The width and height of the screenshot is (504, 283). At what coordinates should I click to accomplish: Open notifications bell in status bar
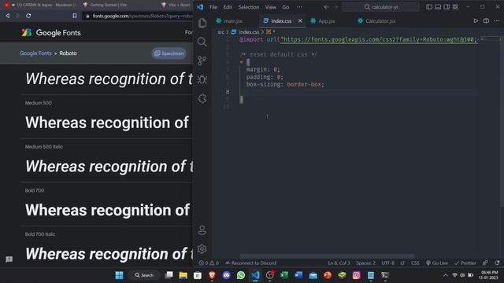(497, 263)
